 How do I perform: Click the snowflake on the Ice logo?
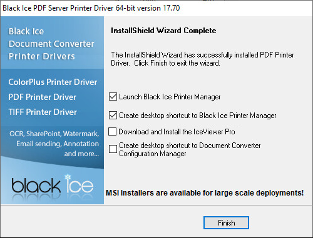pyautogui.click(x=68, y=177)
